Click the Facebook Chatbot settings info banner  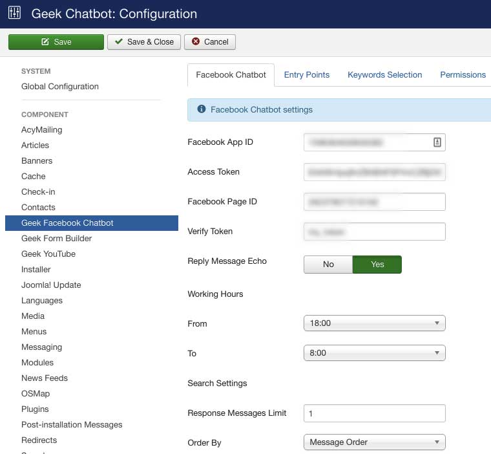coord(339,110)
